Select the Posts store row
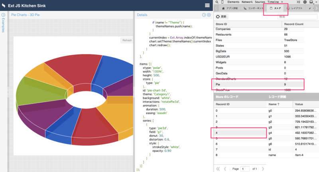This screenshot has width=319, height=172. coord(259,68)
